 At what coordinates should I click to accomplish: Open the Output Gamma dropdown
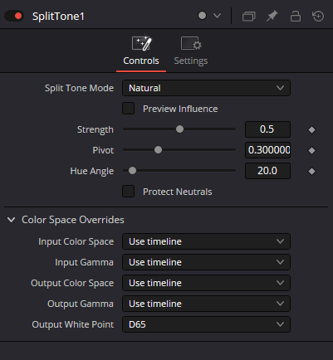tap(206, 304)
